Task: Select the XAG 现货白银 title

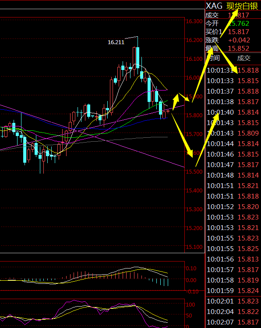Action: click(232, 6)
